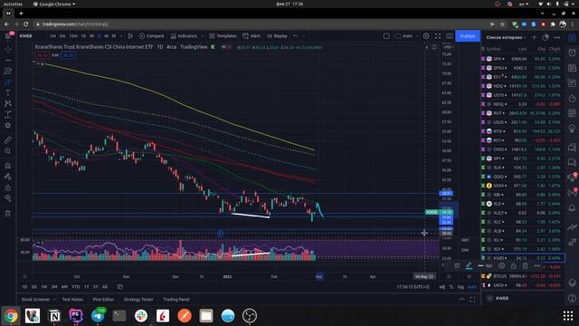
Task: Create an Alert from the toolbar
Action: (252, 36)
